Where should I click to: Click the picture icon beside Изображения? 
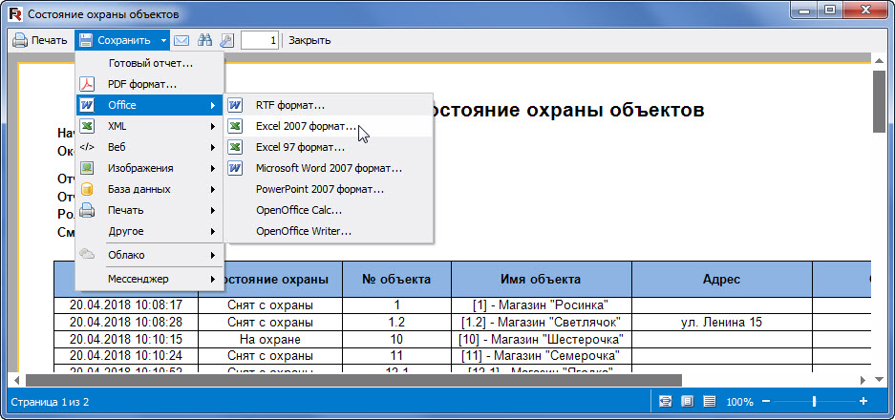click(x=87, y=168)
